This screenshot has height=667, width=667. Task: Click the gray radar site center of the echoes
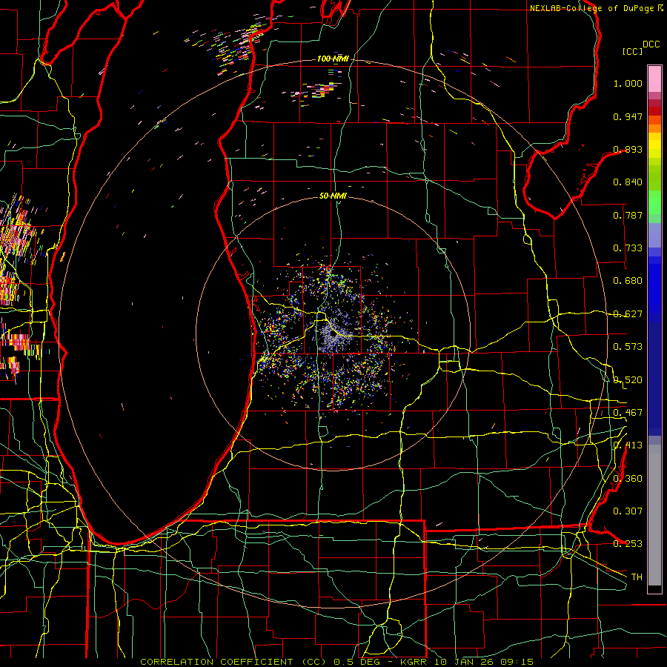coord(333,336)
